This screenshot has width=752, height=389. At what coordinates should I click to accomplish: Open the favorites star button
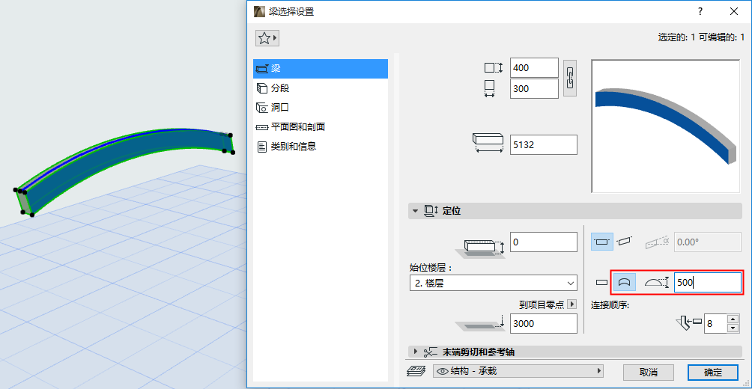click(x=267, y=38)
